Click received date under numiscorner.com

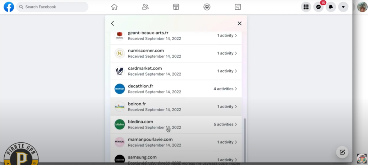(155, 56)
